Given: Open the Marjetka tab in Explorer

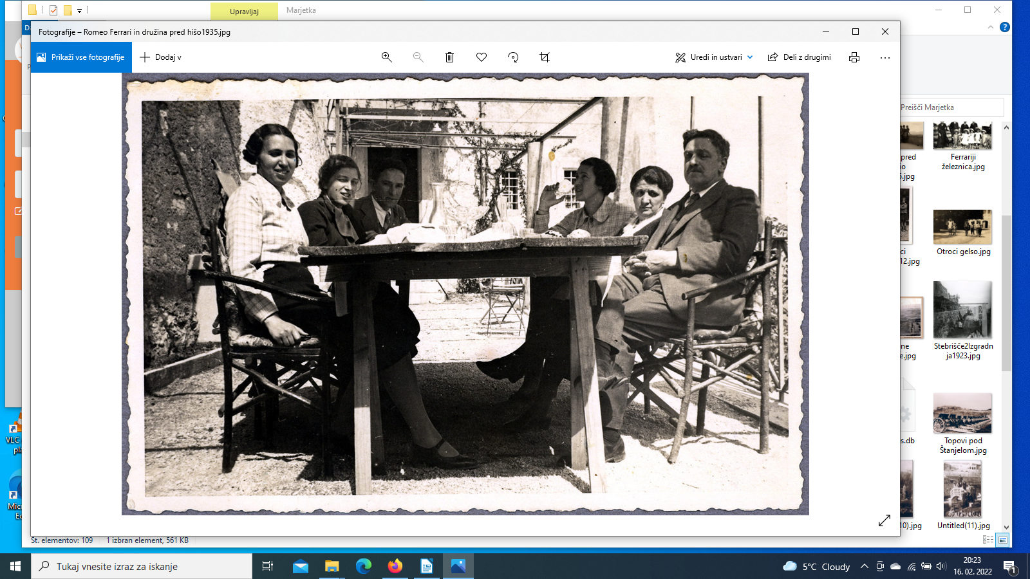Looking at the screenshot, I should click(x=301, y=10).
